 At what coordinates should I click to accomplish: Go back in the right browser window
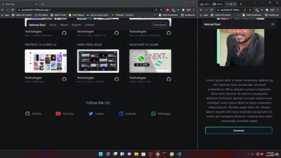(x=201, y=10)
